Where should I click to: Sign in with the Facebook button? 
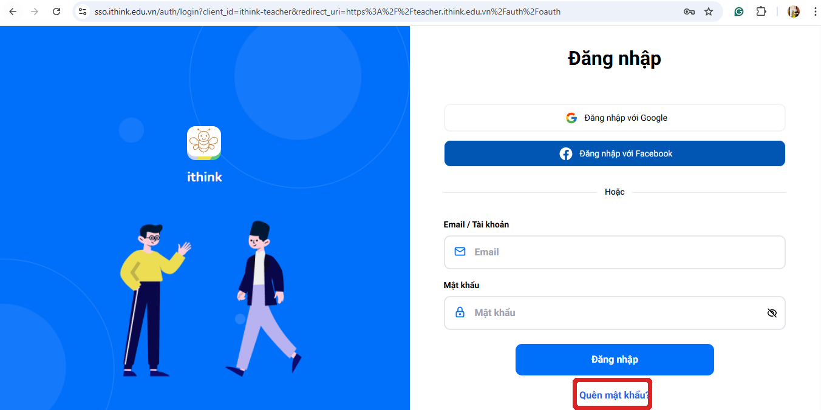click(615, 153)
